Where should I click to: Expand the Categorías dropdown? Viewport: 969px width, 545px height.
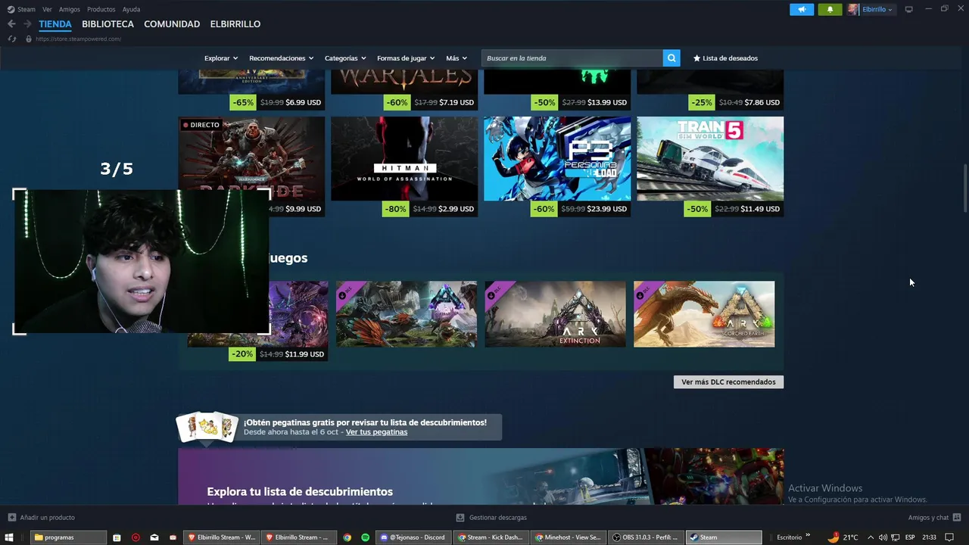point(345,58)
